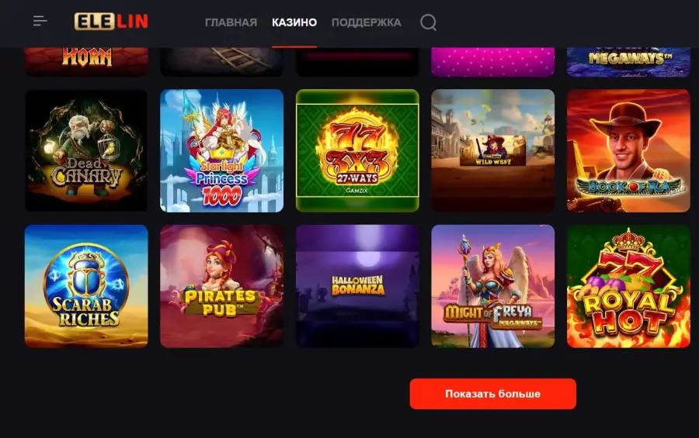The image size is (699, 438).
Task: Open the search magnifier icon
Action: coord(429,22)
